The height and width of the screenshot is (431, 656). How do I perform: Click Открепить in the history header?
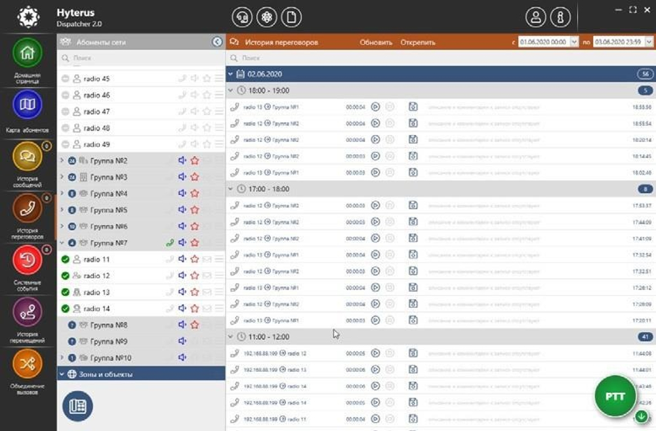coord(417,42)
